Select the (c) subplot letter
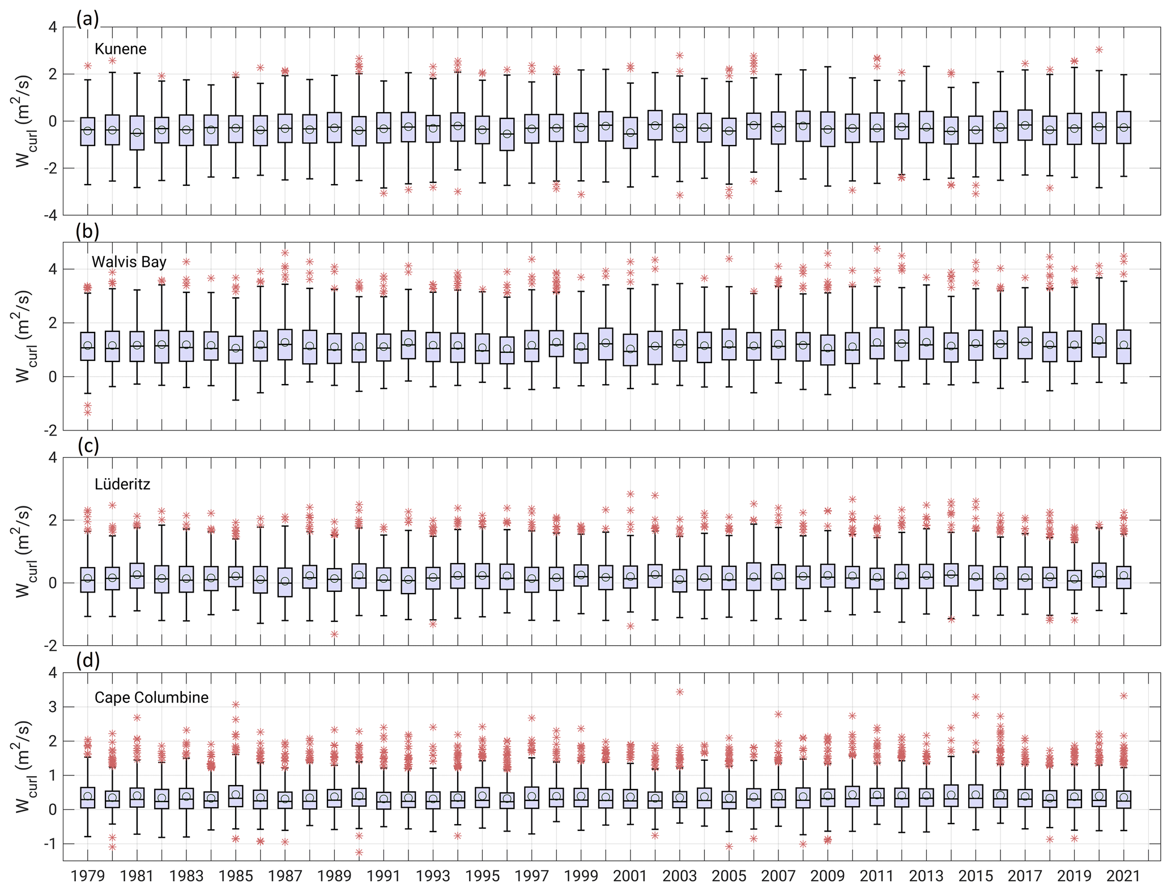 point(88,446)
